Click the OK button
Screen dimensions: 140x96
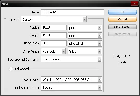tap(122, 12)
